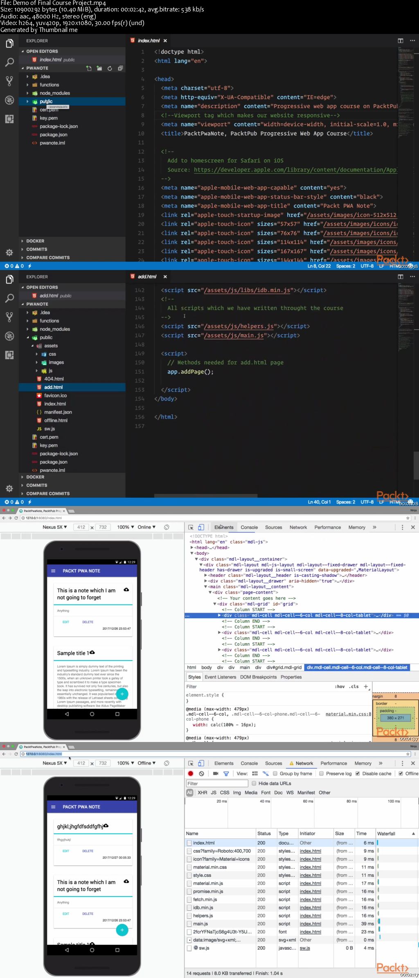Switch to the Sources tab in the Network frame
419x978 pixels.
[273, 763]
